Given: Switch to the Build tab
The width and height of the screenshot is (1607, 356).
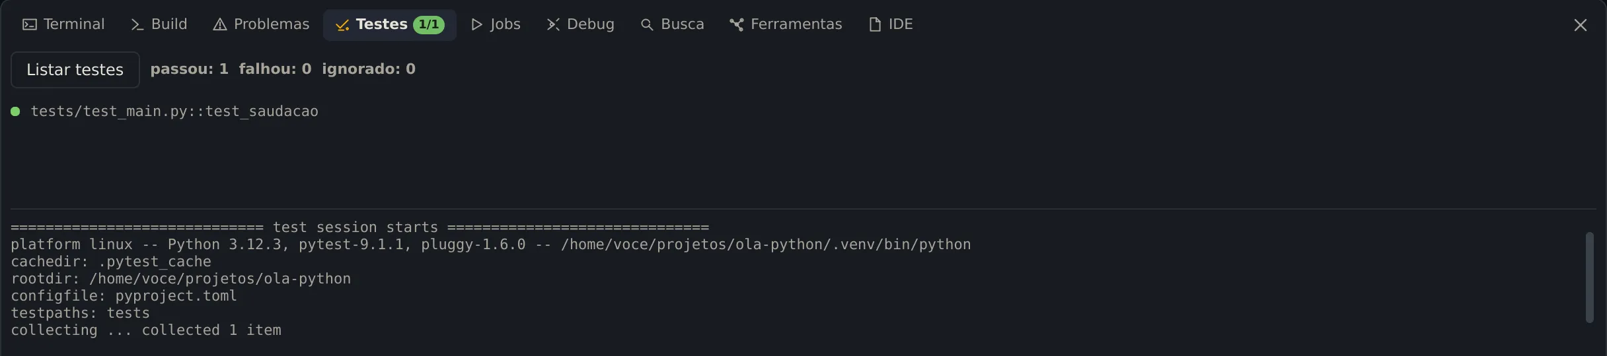Looking at the screenshot, I should 159,24.
